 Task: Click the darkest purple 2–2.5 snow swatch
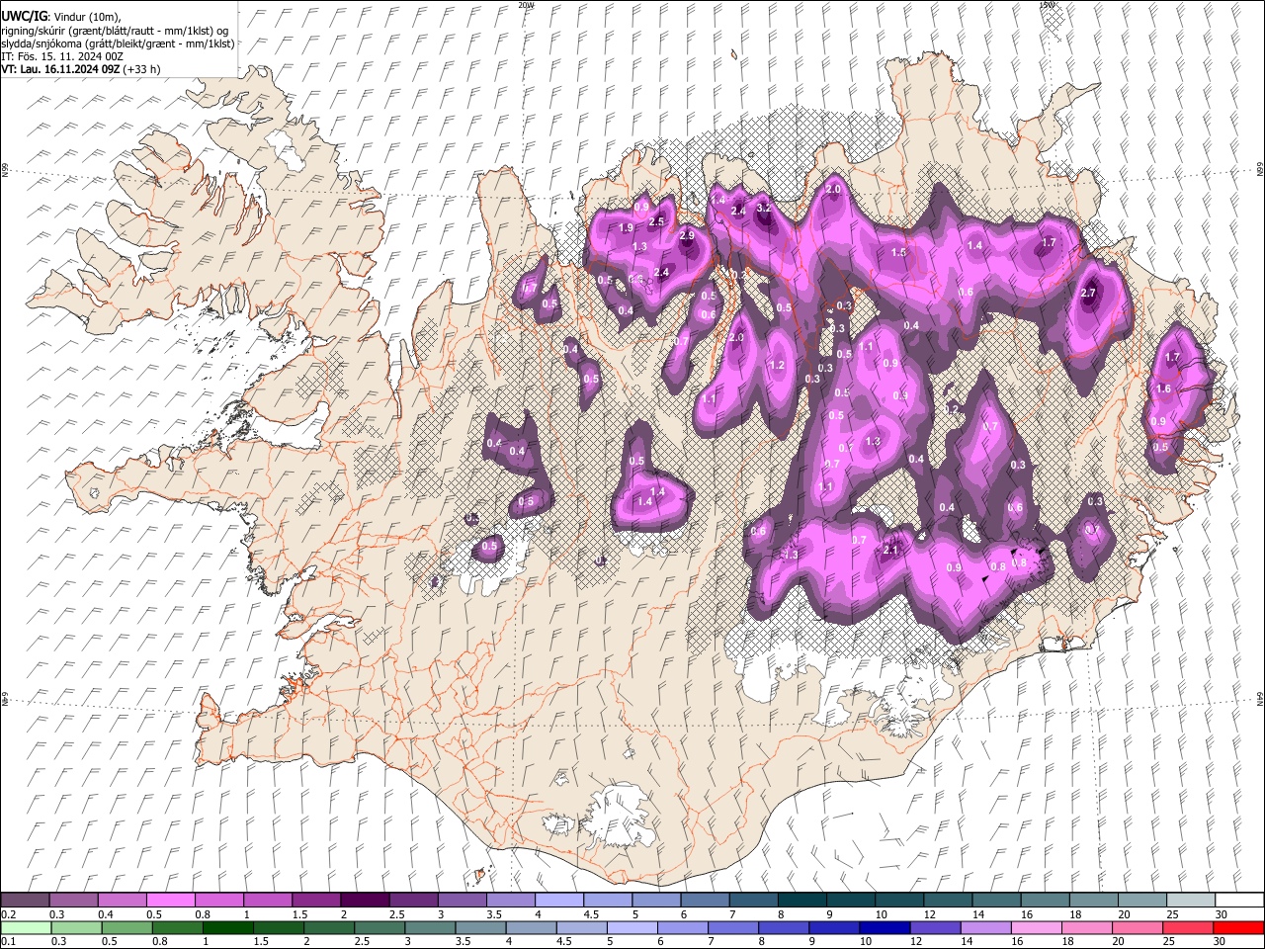[x=365, y=901]
